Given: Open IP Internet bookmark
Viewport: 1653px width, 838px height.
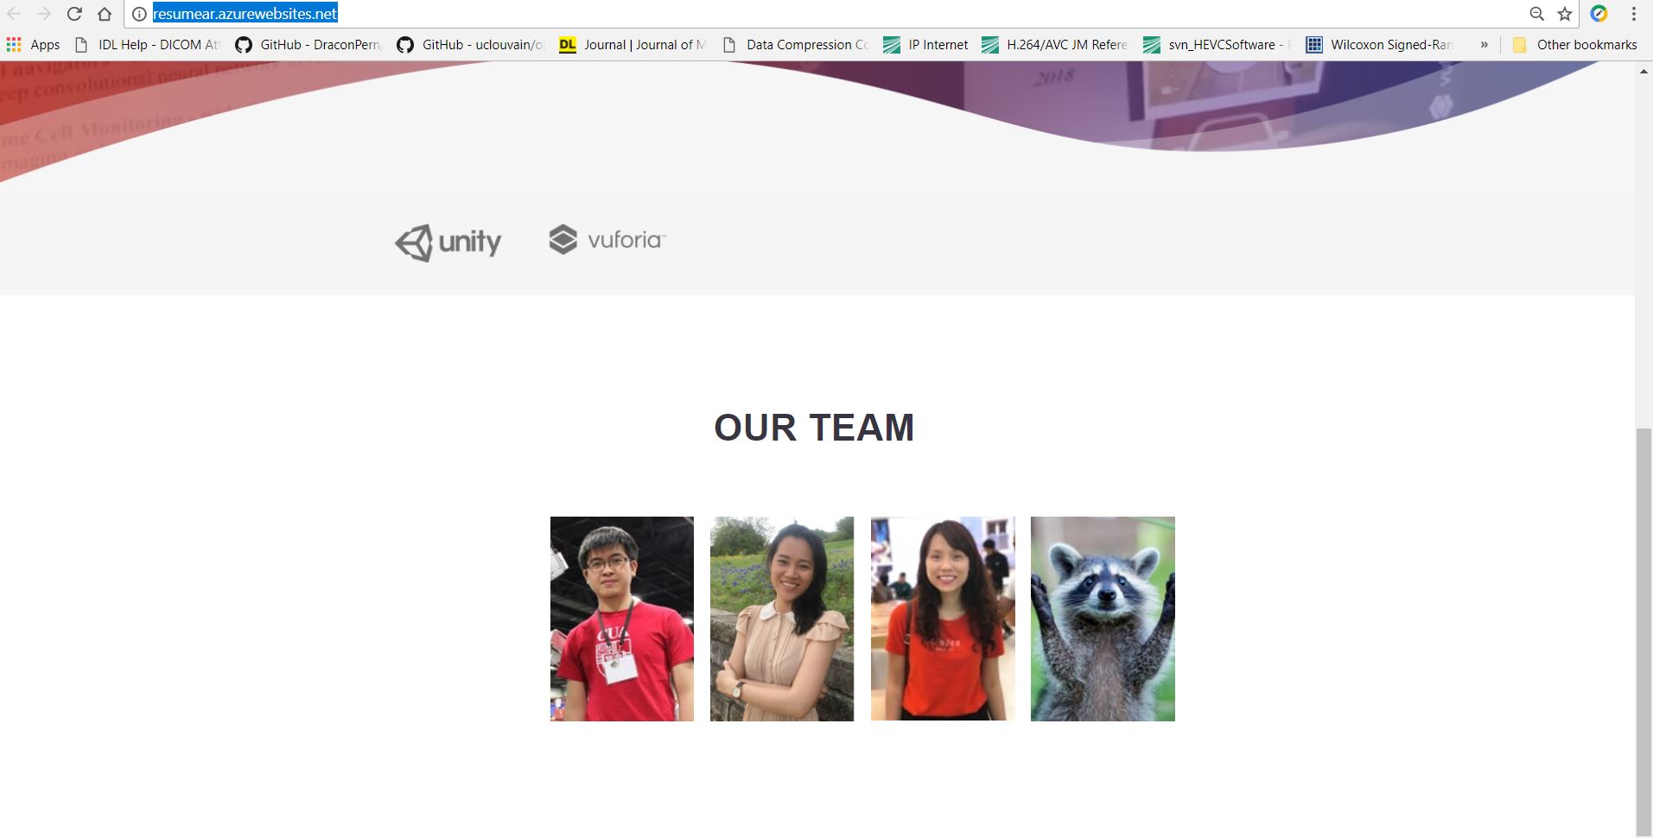Looking at the screenshot, I should point(925,45).
